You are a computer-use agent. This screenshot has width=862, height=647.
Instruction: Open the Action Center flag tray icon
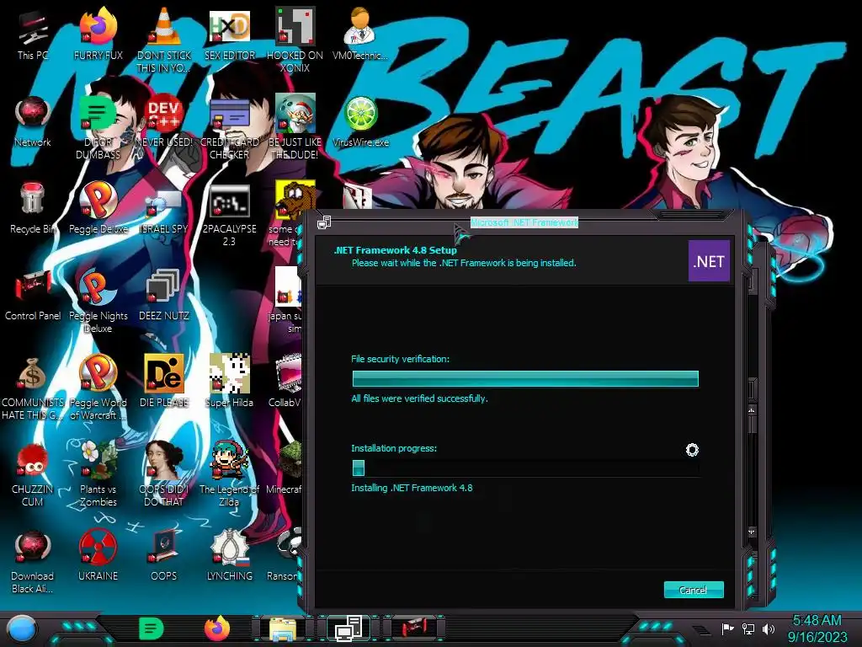tap(727, 628)
